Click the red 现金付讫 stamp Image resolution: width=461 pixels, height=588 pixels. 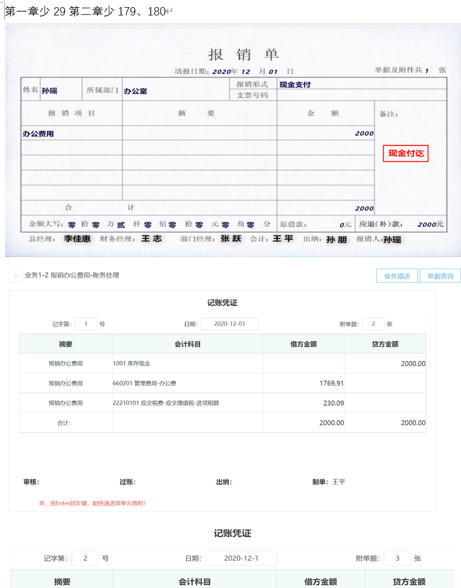(x=405, y=154)
